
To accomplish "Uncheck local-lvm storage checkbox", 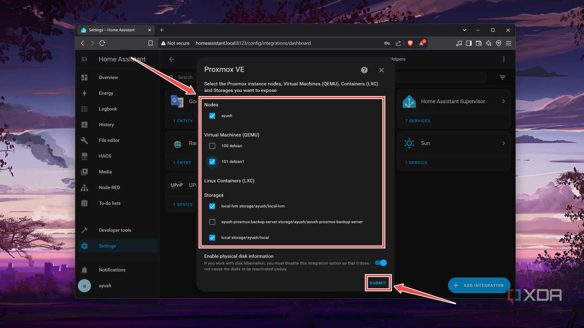I will coord(212,206).
